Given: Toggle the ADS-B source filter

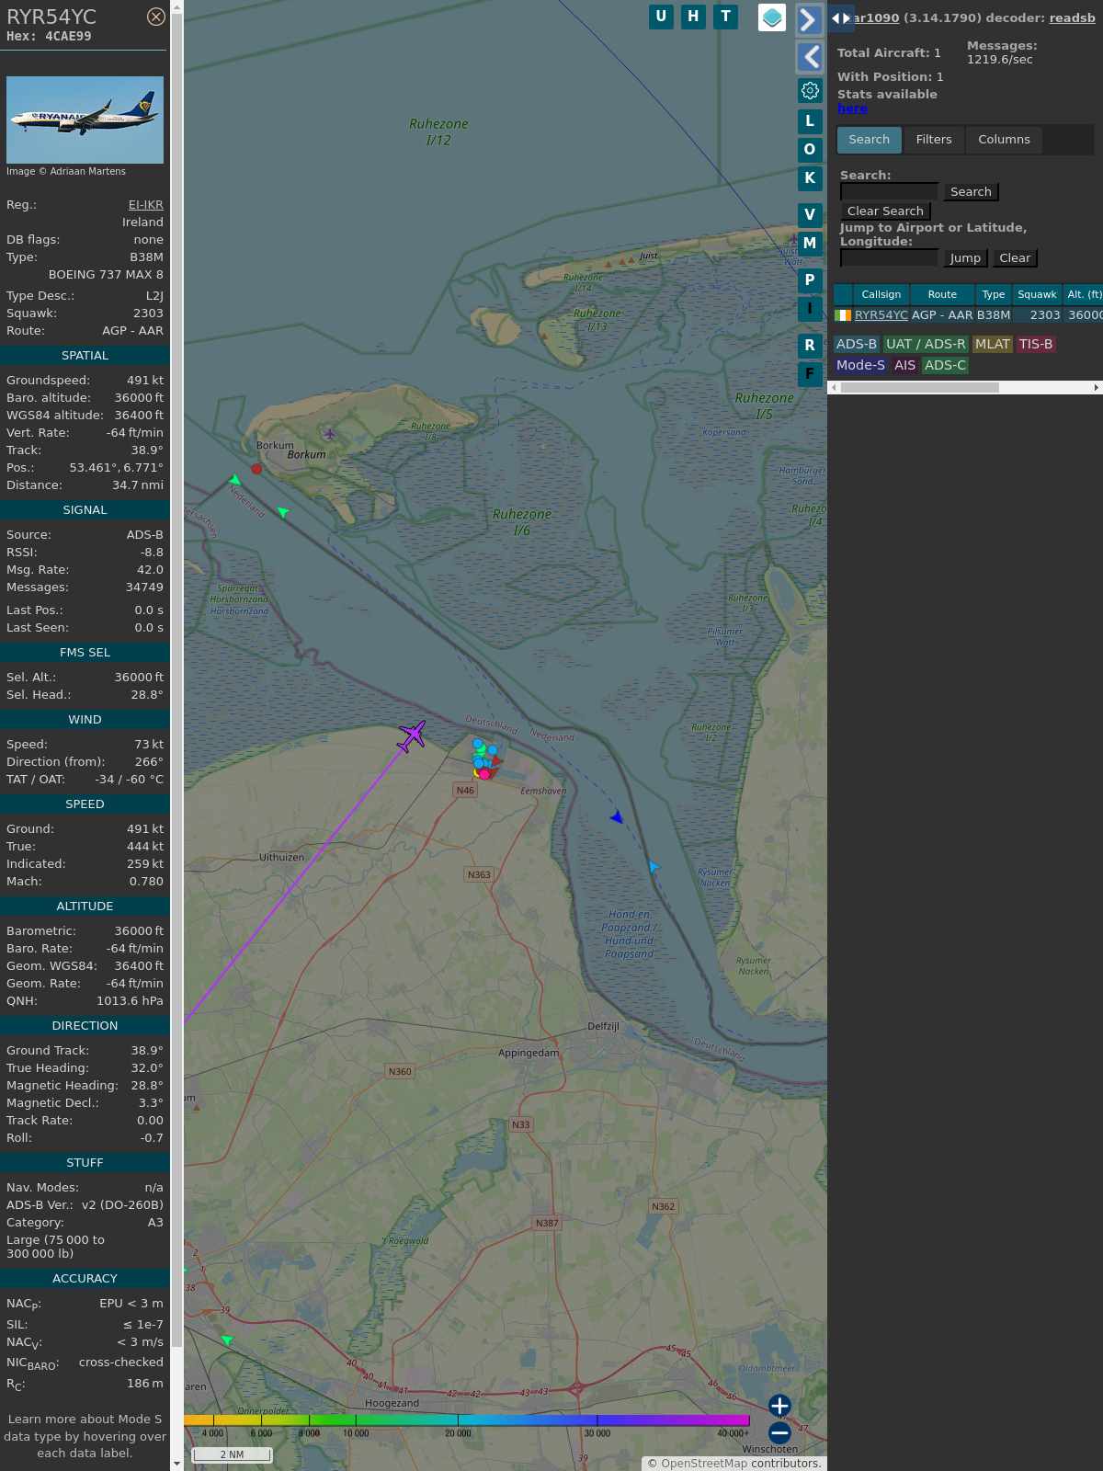Looking at the screenshot, I should (856, 344).
